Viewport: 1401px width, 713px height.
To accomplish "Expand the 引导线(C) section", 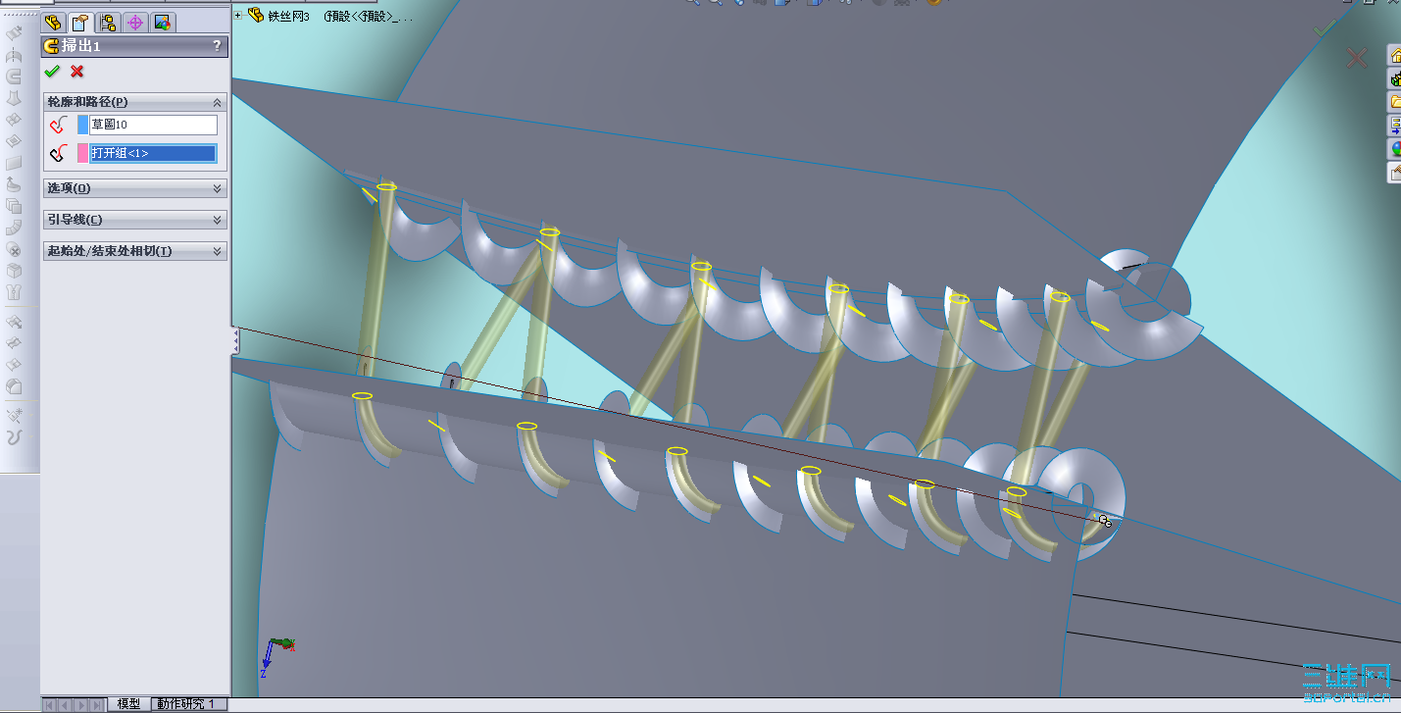I will [217, 220].
